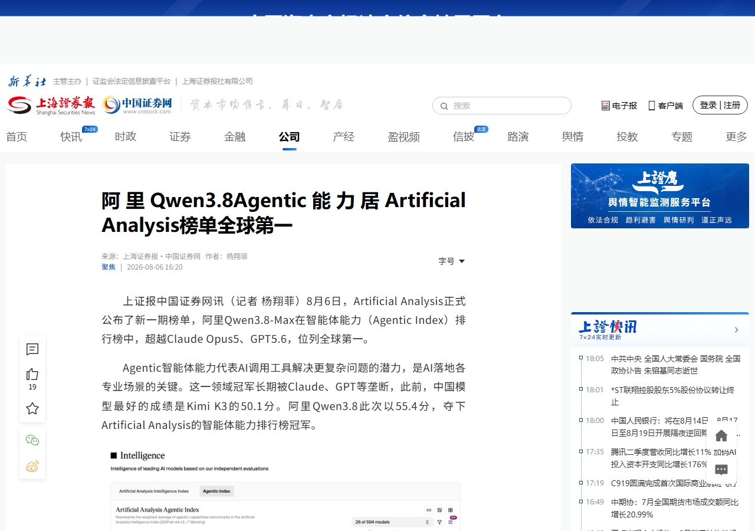Focus the 搜索 search input field
This screenshot has height=531, width=755.
coord(502,106)
